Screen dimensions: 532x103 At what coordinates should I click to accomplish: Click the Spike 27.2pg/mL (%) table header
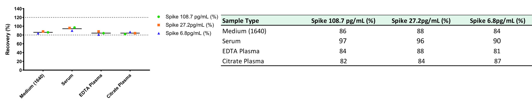tap(421, 21)
